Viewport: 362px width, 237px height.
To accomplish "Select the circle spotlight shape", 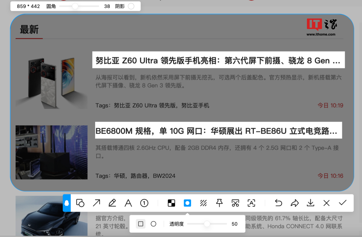I will click(153, 224).
